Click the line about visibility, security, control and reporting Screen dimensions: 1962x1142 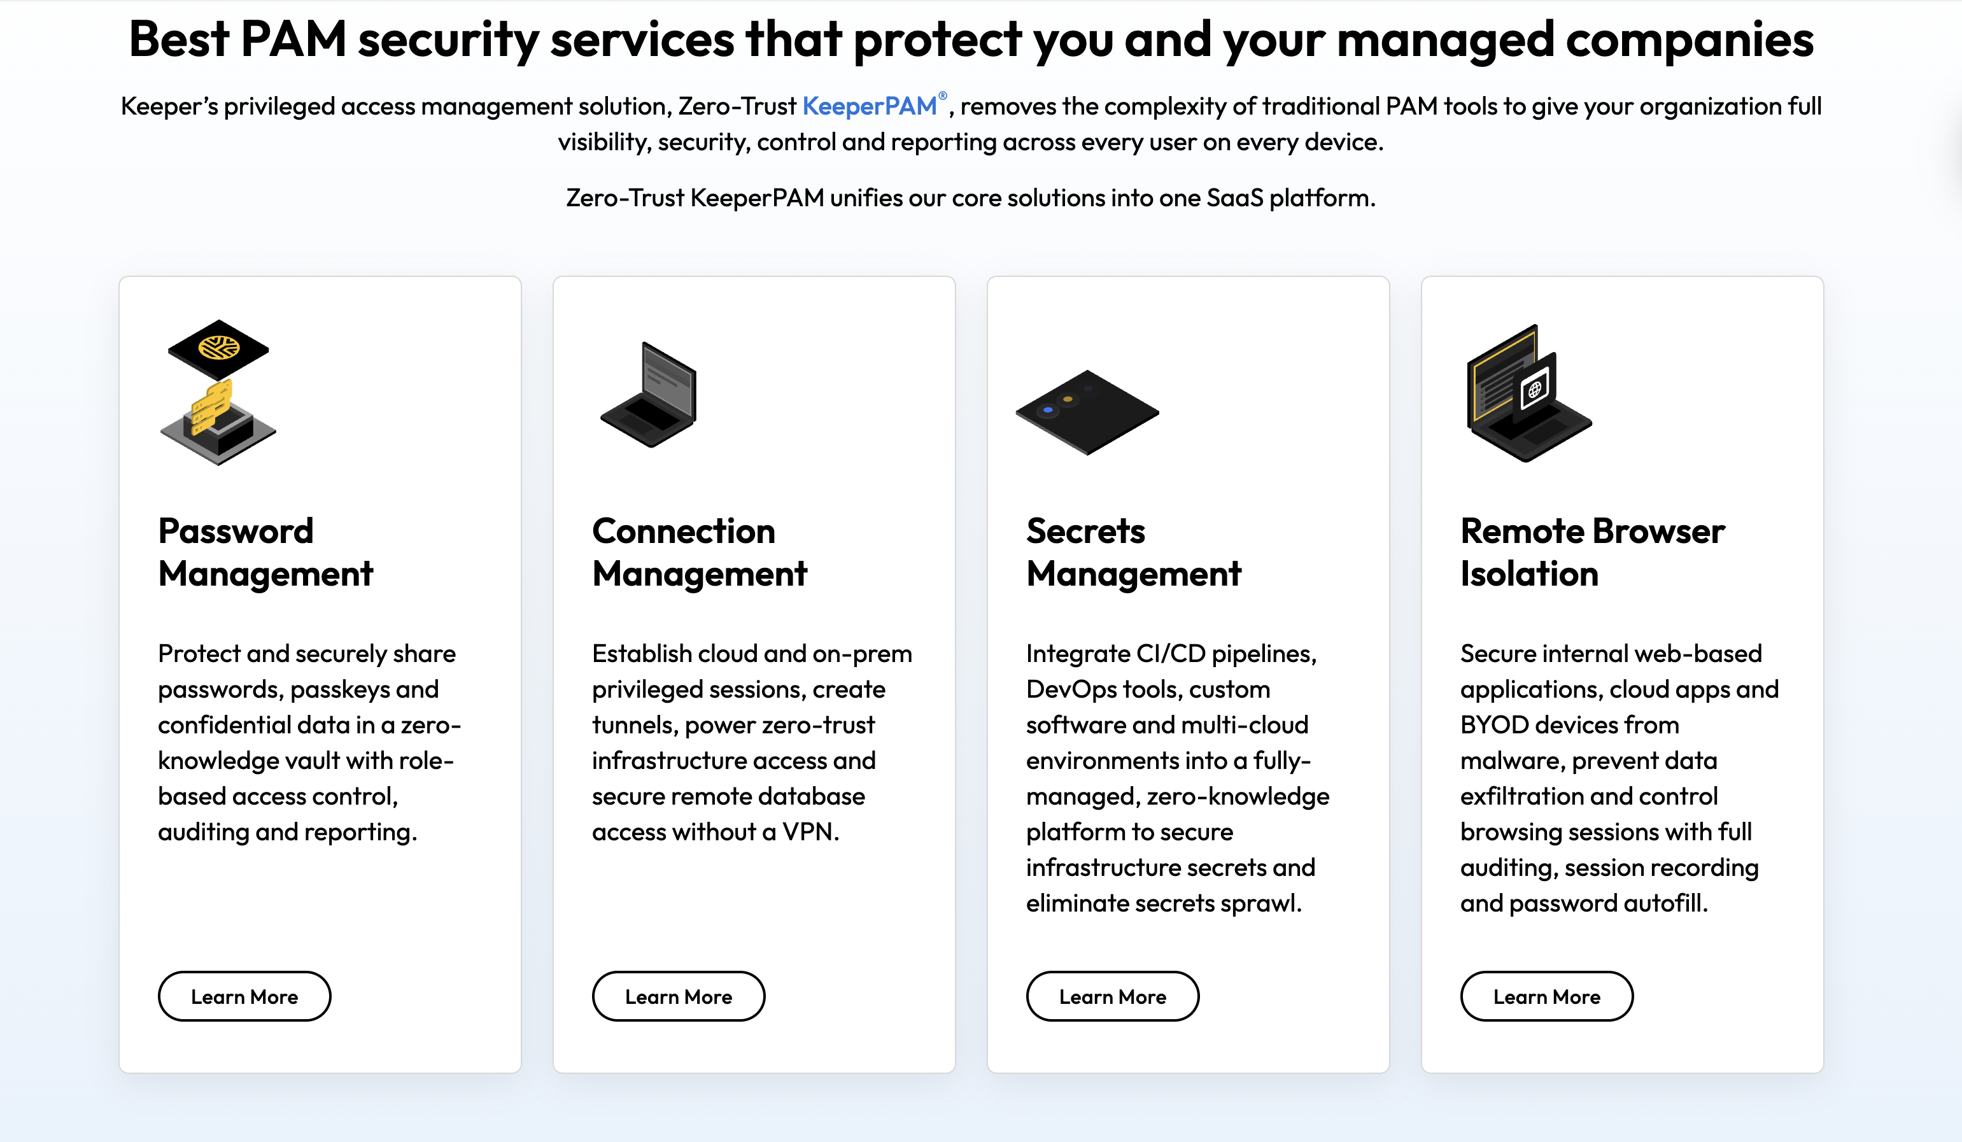click(x=970, y=142)
